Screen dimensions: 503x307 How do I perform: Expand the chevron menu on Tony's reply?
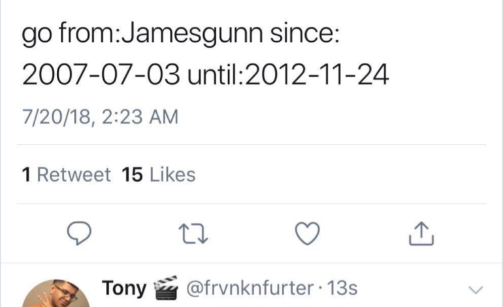[477, 289]
